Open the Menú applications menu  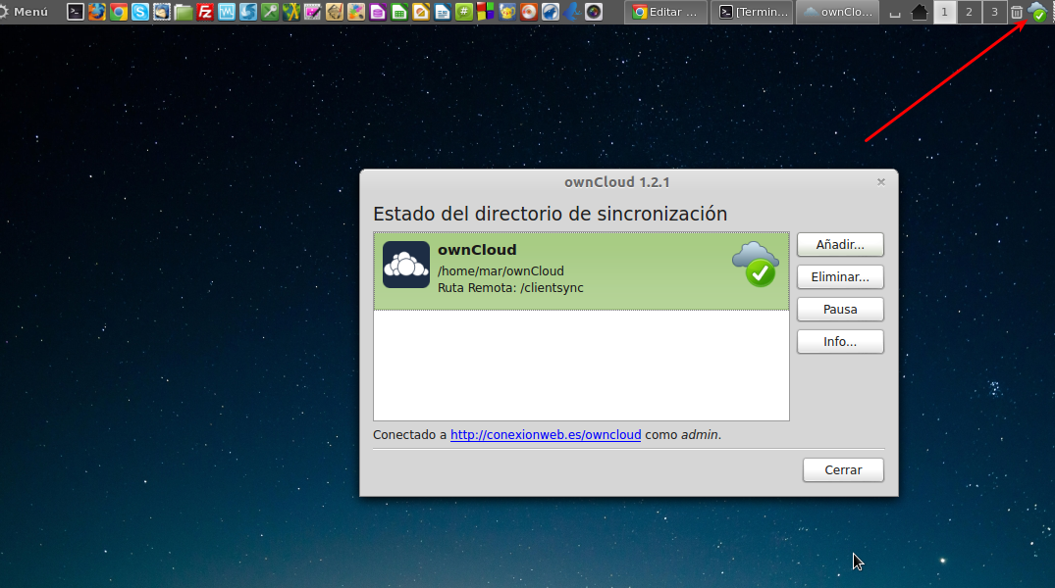coord(25,12)
